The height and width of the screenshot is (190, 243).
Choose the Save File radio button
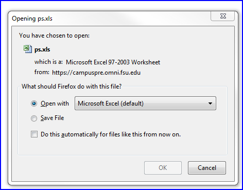coord(34,118)
